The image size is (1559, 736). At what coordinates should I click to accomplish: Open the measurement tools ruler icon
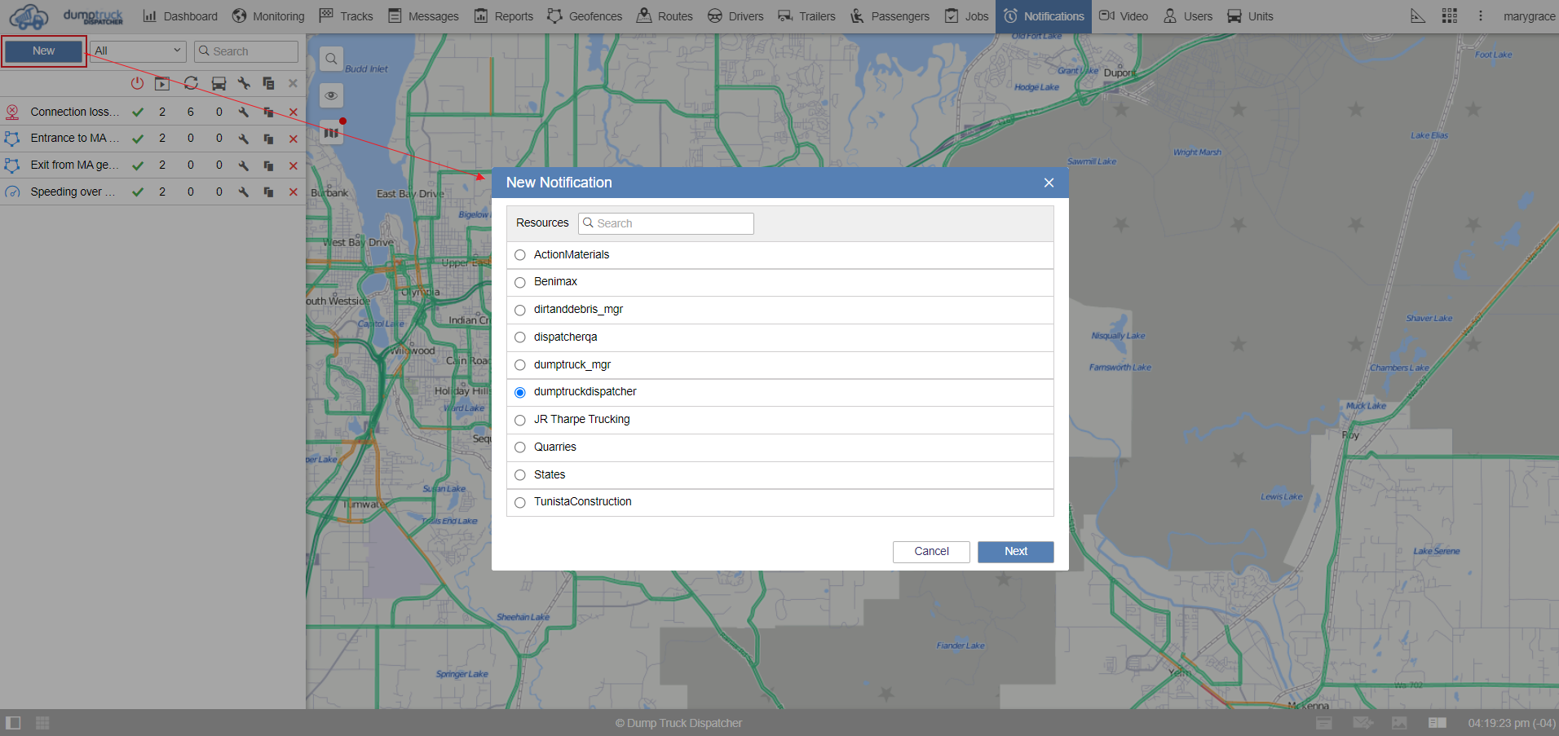tap(1418, 16)
